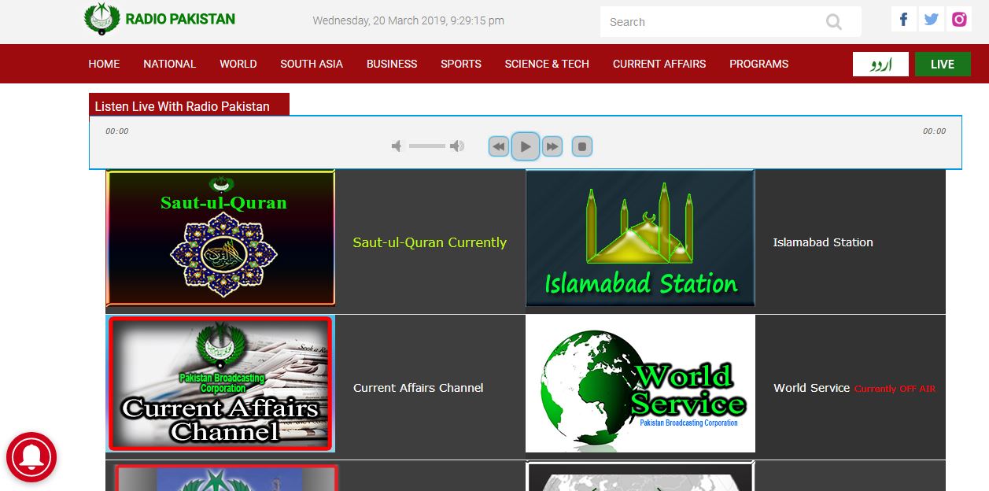989x491 pixels.
Task: Open the SOUTH ASIA section
Action: coord(312,64)
